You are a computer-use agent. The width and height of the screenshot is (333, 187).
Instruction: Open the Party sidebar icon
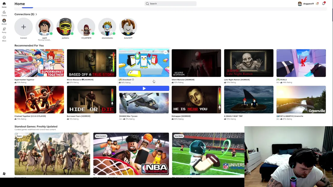tap(4, 29)
